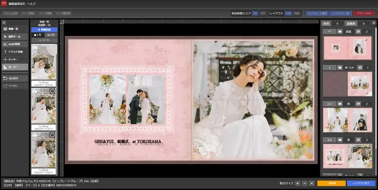Activate the センター crosshair tool
The image size is (378, 190).
pyautogui.click(x=14, y=60)
